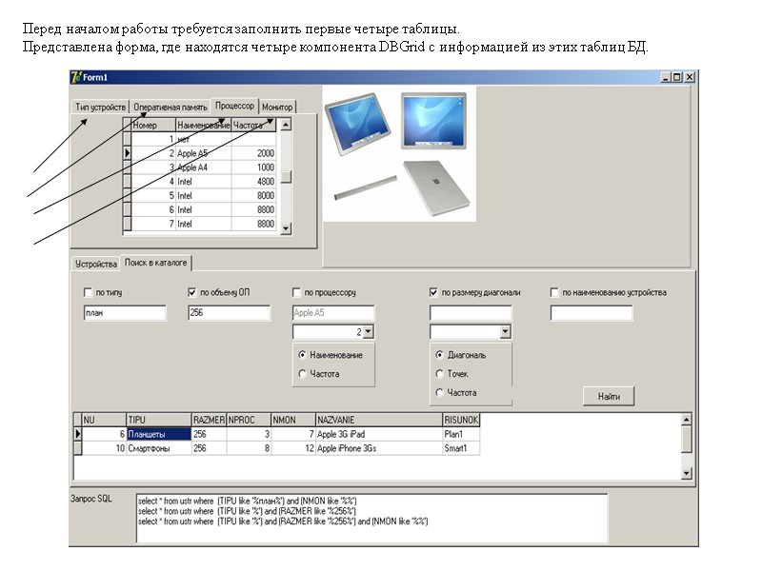Screen dimensions: 762x571
Task: Click the processor field showing Apple A5
Action: pyautogui.click(x=333, y=313)
